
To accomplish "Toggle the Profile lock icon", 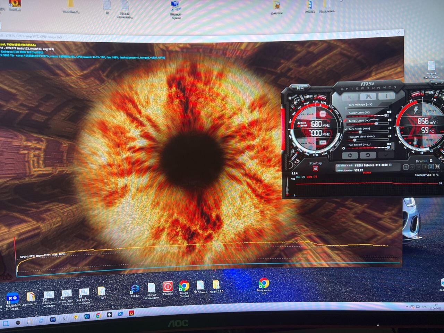I will click(431, 161).
